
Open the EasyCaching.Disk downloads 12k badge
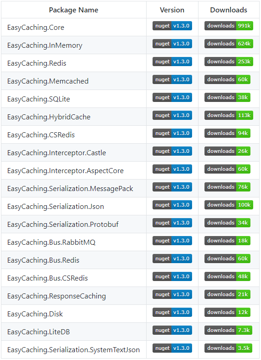click(x=227, y=312)
